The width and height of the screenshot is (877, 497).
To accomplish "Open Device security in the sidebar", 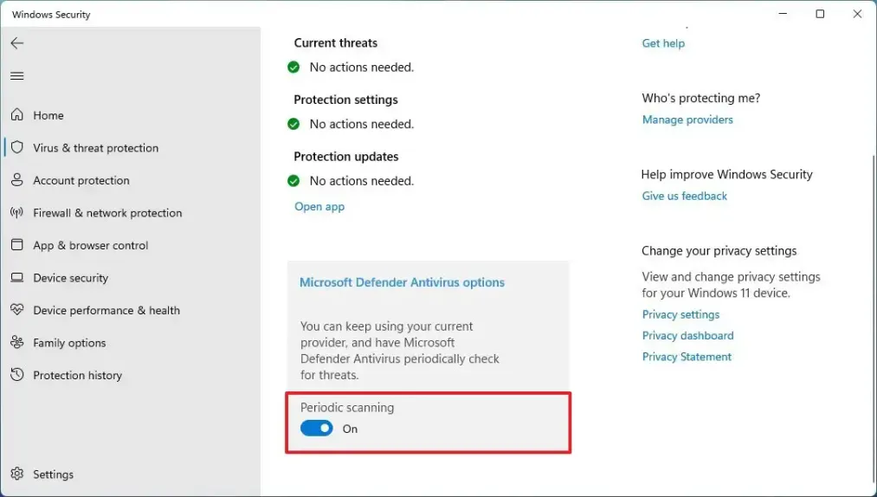I will (x=70, y=278).
